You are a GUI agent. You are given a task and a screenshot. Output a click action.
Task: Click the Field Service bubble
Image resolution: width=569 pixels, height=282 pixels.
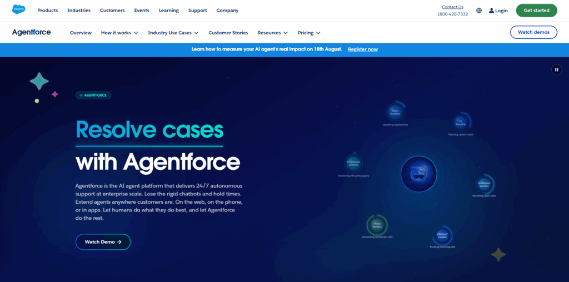[x=377, y=225]
